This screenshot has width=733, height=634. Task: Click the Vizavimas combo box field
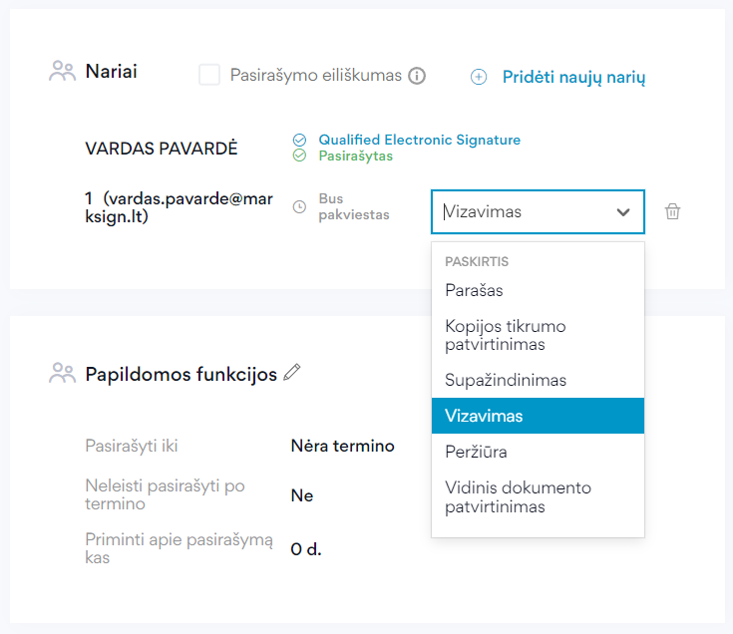pos(538,211)
